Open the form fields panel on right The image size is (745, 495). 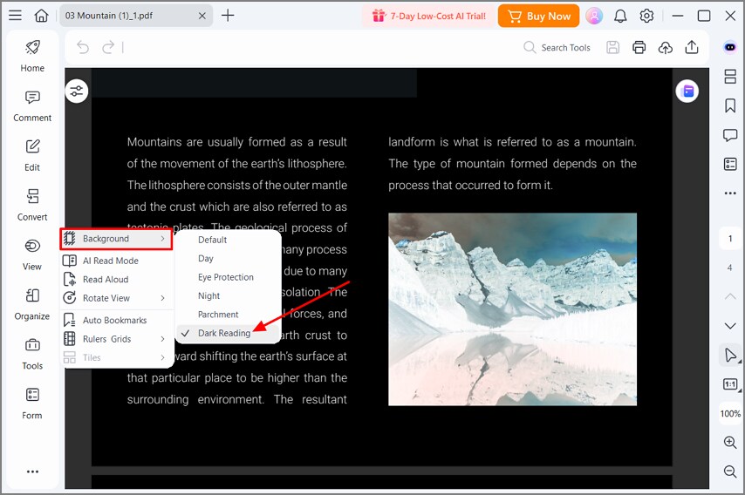(730, 164)
